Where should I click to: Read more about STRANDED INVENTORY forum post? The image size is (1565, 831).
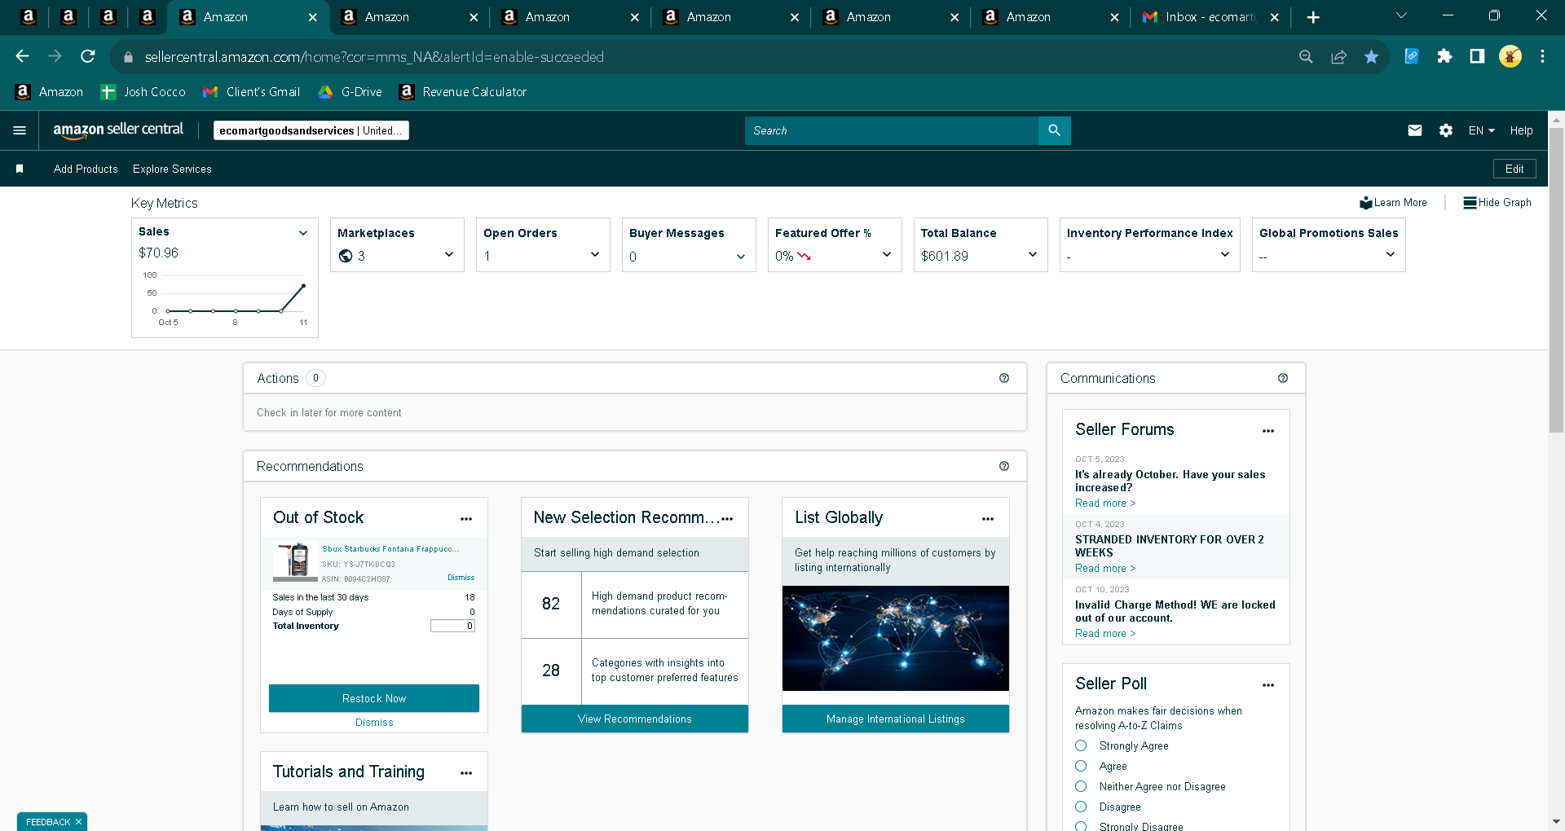click(1105, 569)
